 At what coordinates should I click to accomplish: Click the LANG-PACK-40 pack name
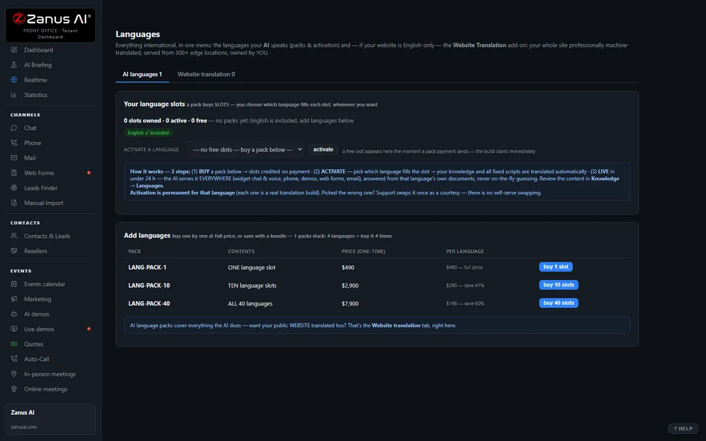coord(149,303)
